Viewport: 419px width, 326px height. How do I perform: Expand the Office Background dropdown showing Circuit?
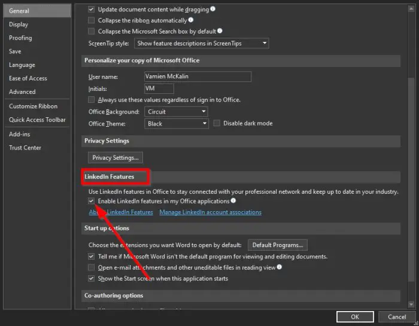click(x=176, y=112)
